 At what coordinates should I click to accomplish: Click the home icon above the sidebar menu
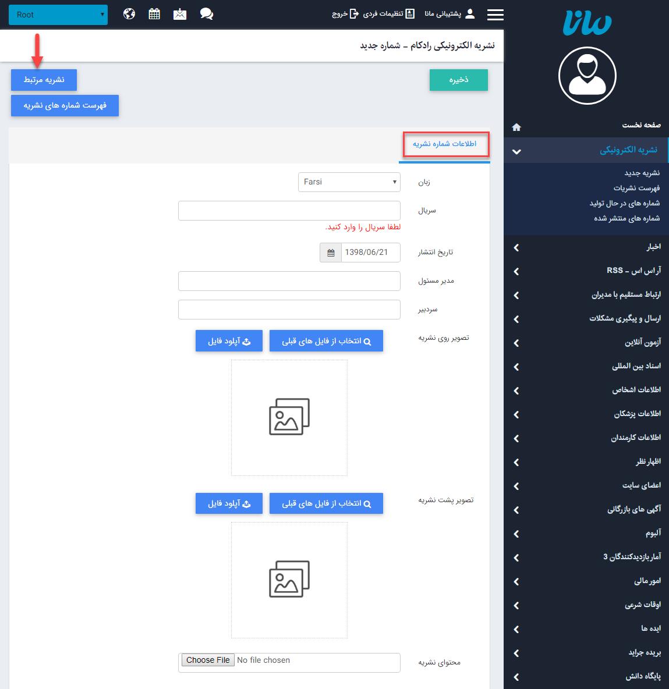(516, 127)
